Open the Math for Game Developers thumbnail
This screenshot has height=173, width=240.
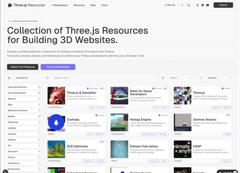(x=119, y=96)
